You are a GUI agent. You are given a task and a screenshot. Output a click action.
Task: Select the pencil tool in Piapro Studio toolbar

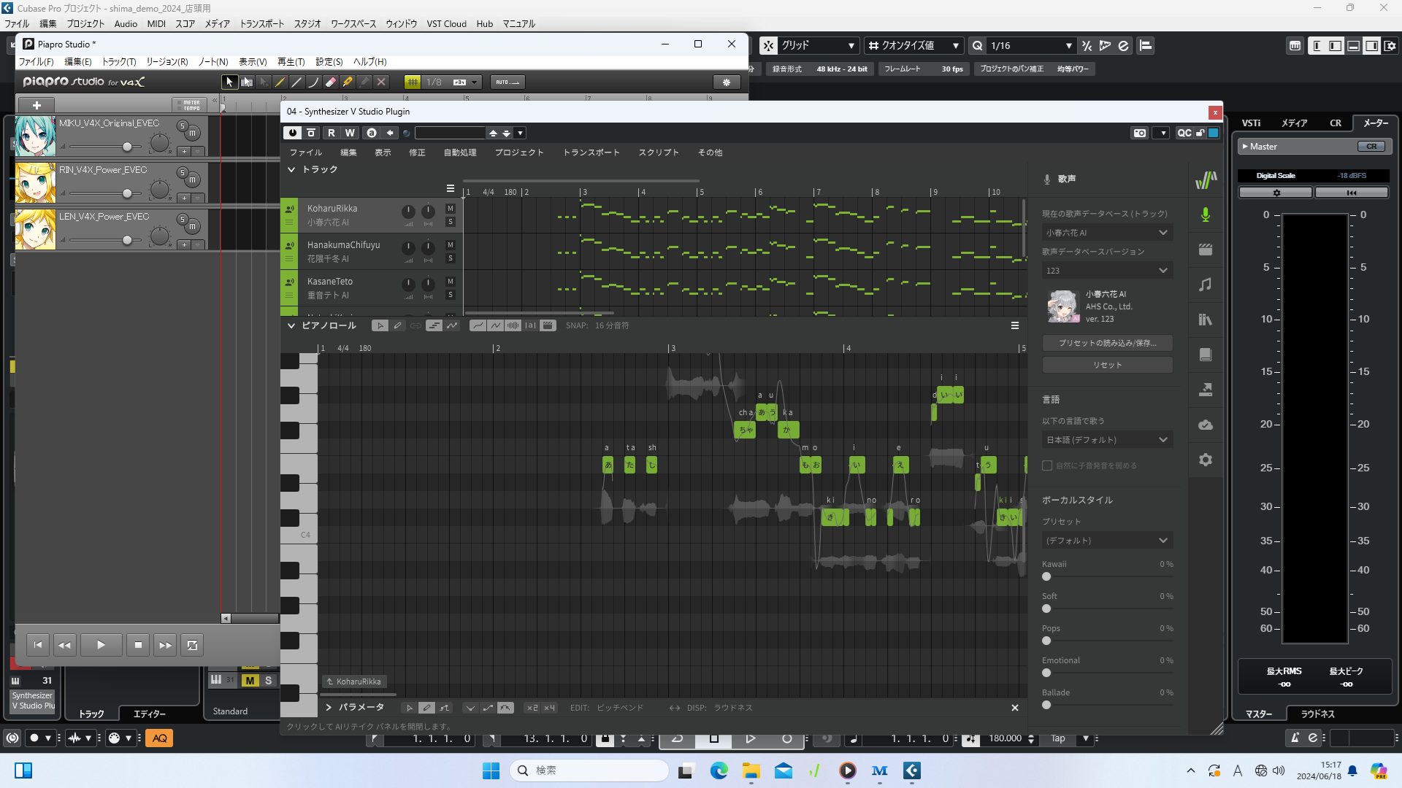tap(280, 82)
